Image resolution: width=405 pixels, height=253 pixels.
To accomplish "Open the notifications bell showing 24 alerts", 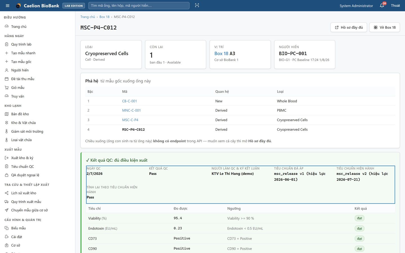I will [382, 6].
